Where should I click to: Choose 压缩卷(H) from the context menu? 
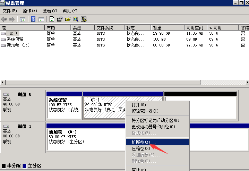[144, 148]
